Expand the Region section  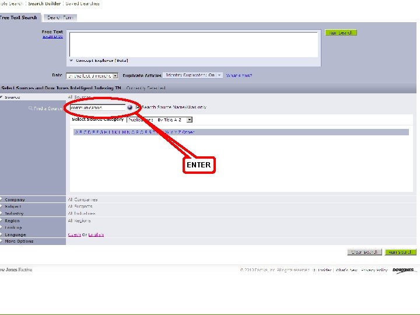1,220
